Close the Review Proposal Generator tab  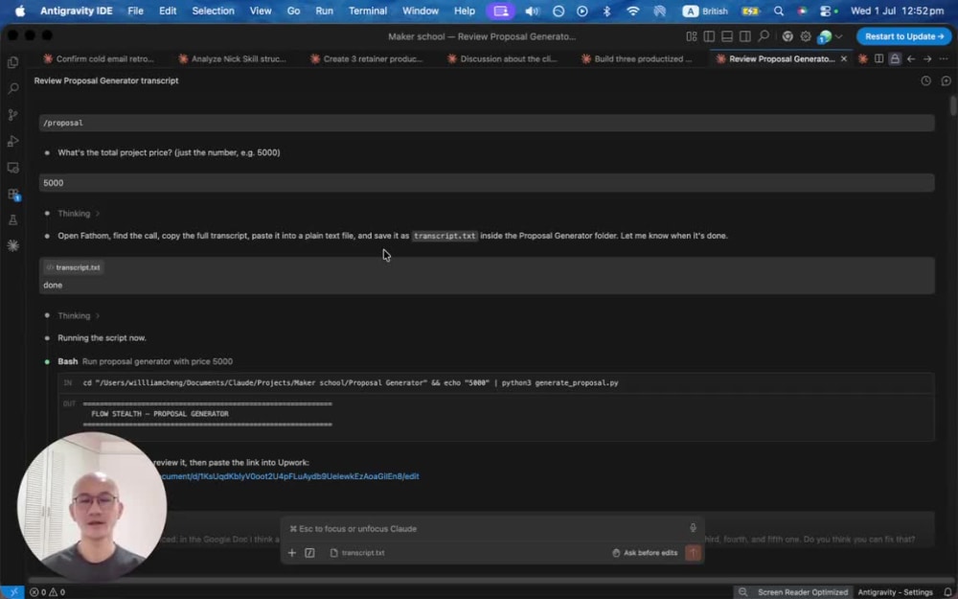point(844,58)
